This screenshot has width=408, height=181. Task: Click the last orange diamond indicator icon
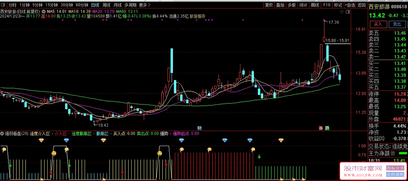(x=281, y=140)
